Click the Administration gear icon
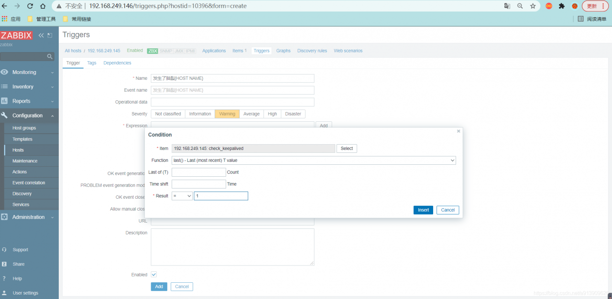 (x=4, y=217)
